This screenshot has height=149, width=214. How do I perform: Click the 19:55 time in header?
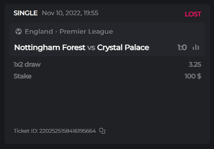(x=91, y=13)
